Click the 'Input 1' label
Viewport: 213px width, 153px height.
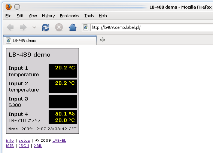point(18,68)
